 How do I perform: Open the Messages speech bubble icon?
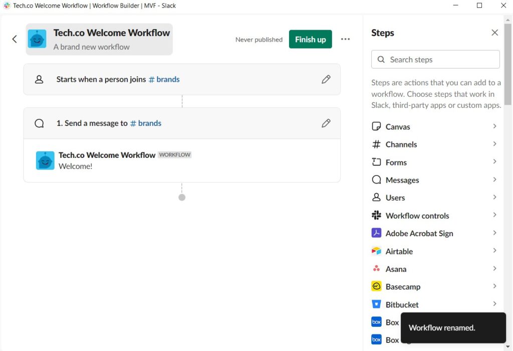376,180
